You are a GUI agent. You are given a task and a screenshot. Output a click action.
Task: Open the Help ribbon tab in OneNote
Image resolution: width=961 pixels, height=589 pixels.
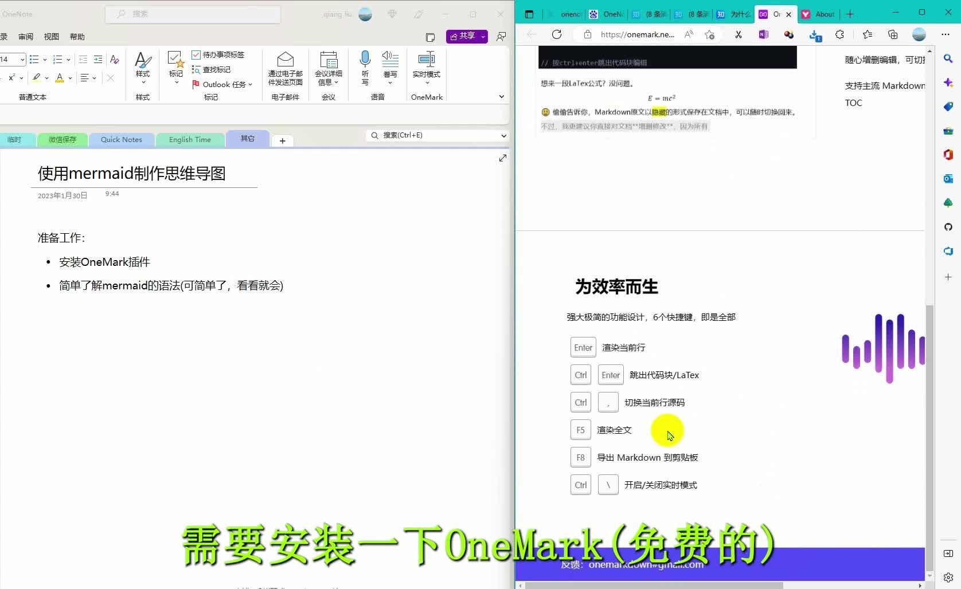tap(77, 37)
